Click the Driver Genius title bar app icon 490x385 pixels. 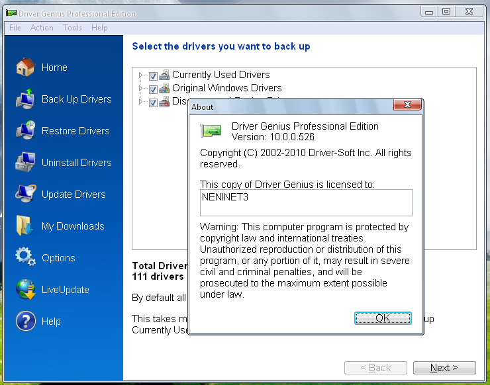11,13
